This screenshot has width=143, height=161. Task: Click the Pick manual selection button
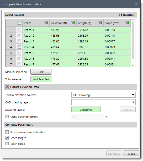click(41, 72)
